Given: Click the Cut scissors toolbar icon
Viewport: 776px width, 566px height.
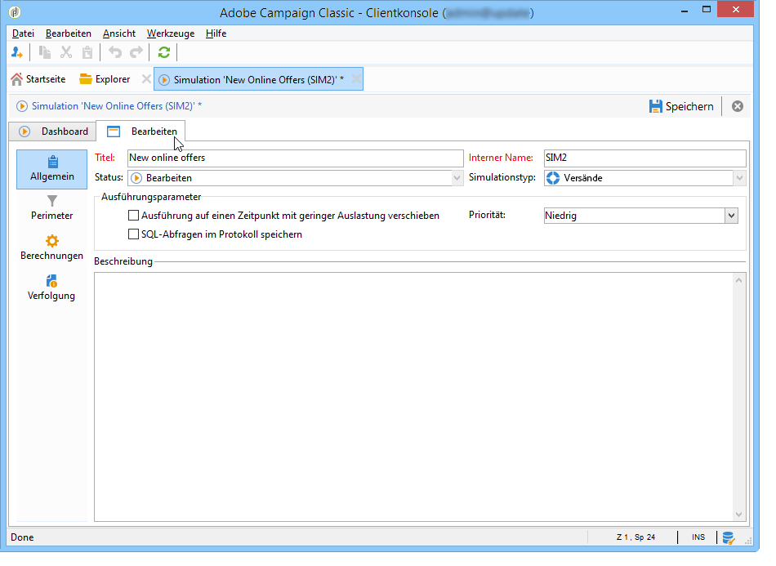Looking at the screenshot, I should coord(66,52).
